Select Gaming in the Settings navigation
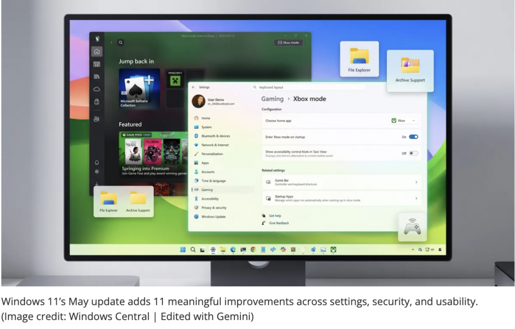515x329 pixels. pyautogui.click(x=223, y=190)
